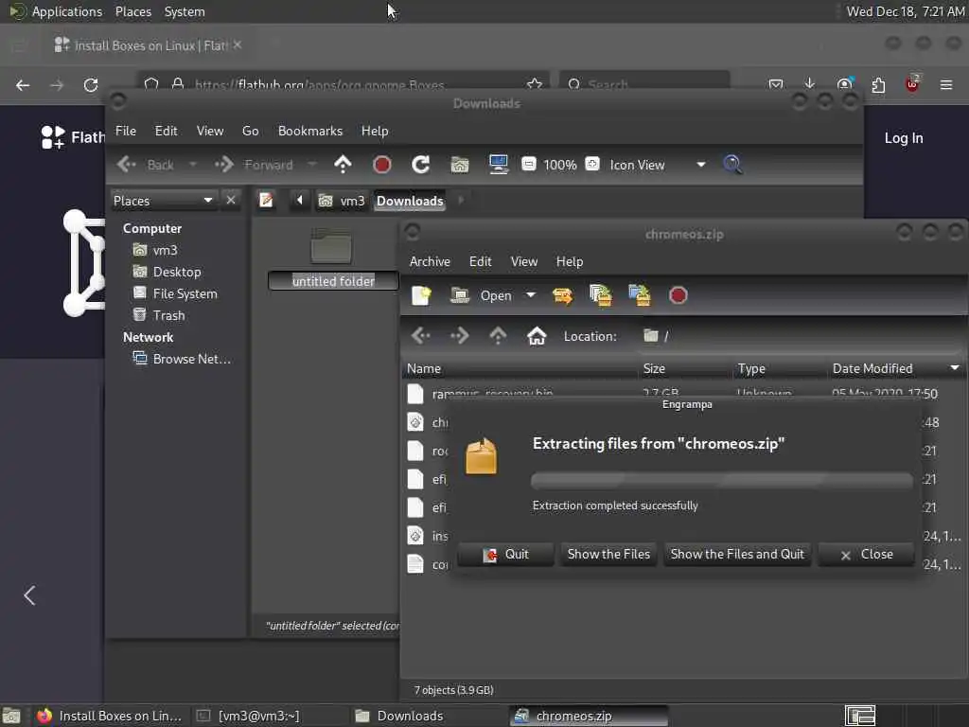Click the vm3 breadcrumb button

pos(342,201)
